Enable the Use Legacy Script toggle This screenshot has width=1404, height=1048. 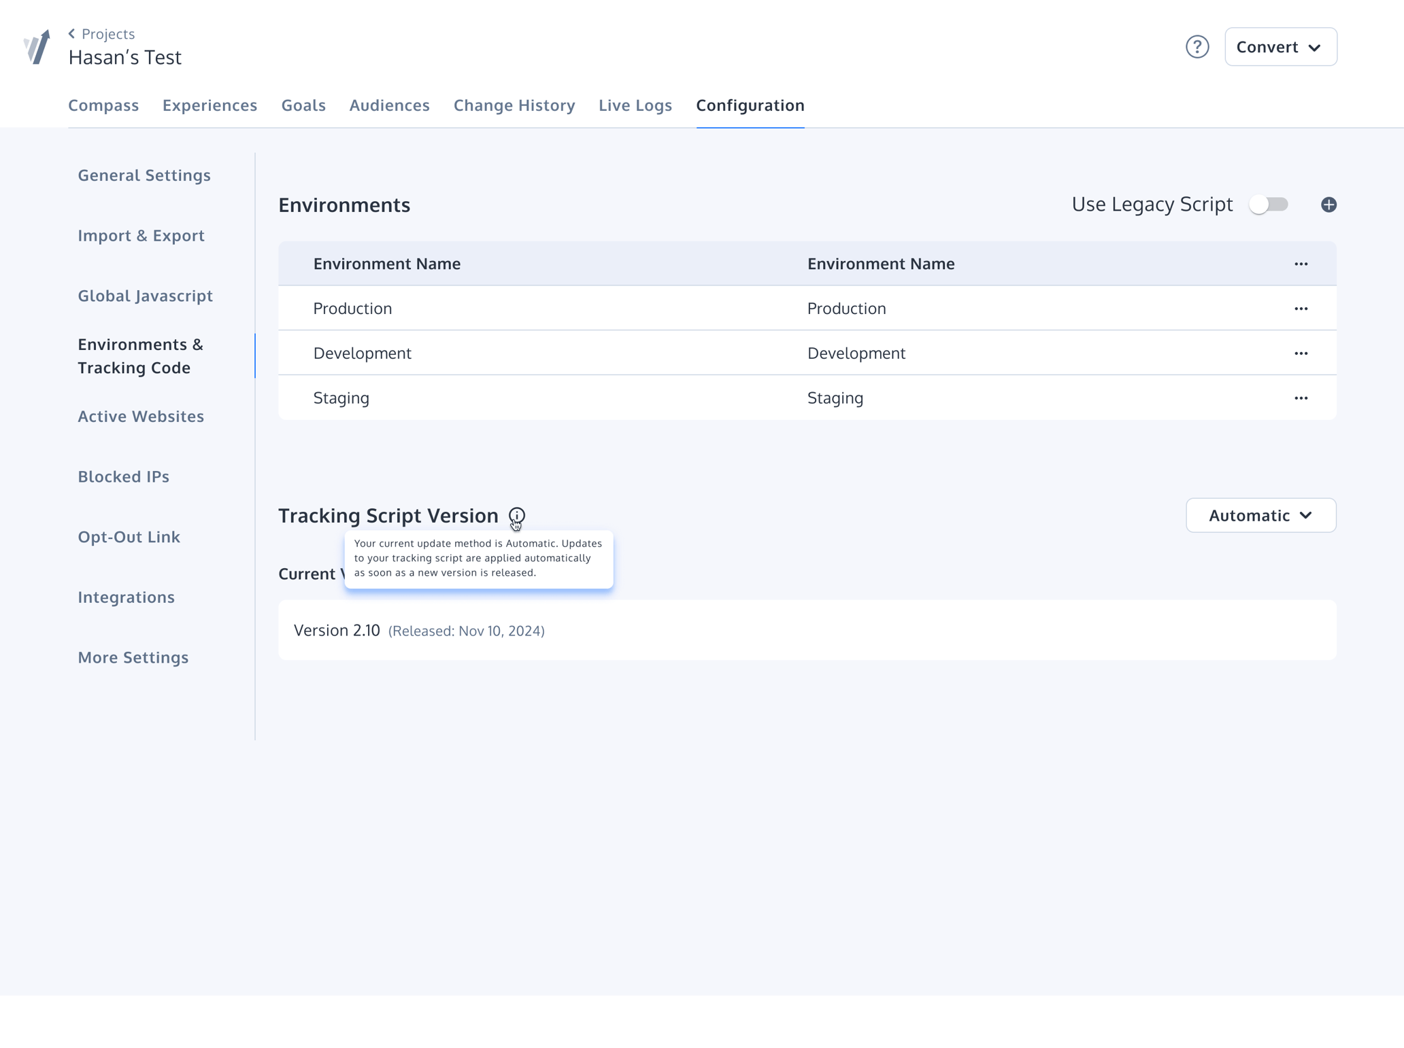coord(1269,204)
